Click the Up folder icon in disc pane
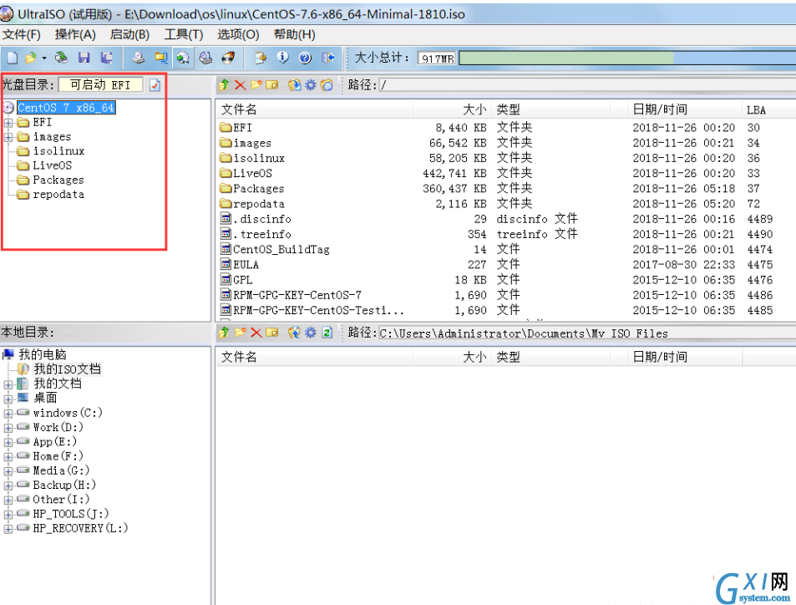Viewport: 796px width, 605px height. pos(224,85)
